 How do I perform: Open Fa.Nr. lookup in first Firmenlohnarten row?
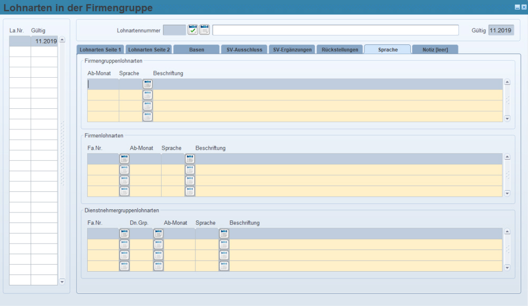pyautogui.click(x=124, y=159)
